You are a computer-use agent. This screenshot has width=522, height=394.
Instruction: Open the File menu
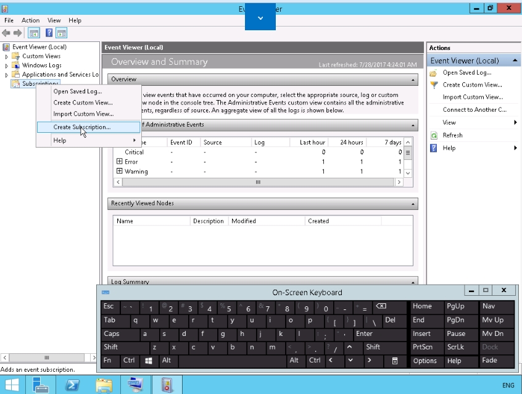point(9,20)
